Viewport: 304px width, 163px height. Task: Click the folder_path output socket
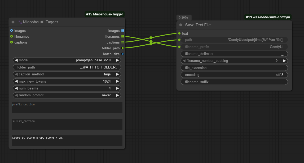pyautogui.click(x=122, y=48)
